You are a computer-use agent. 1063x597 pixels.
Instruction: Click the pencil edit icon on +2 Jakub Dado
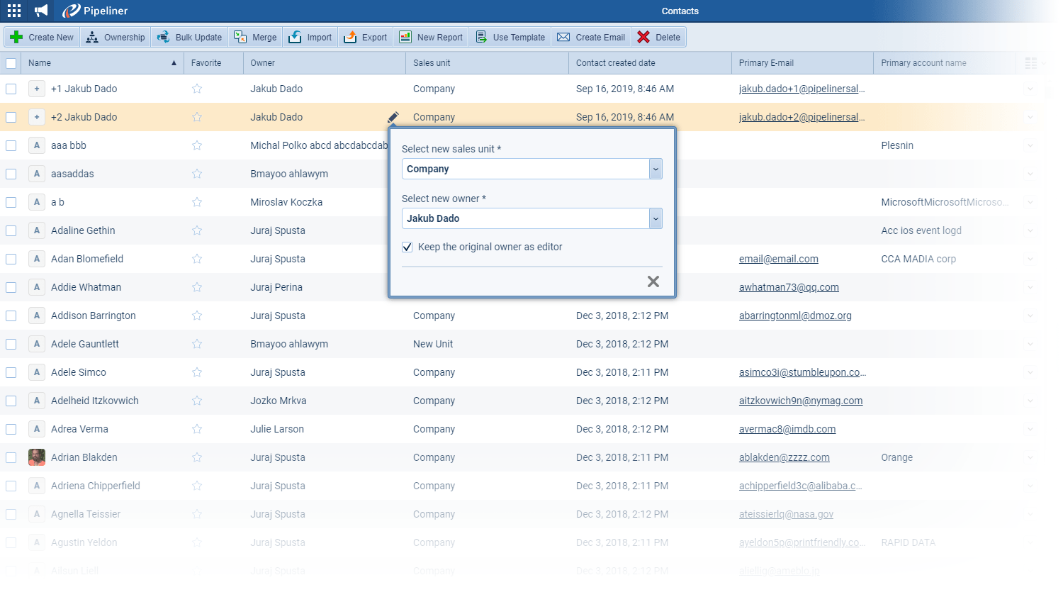pos(393,117)
